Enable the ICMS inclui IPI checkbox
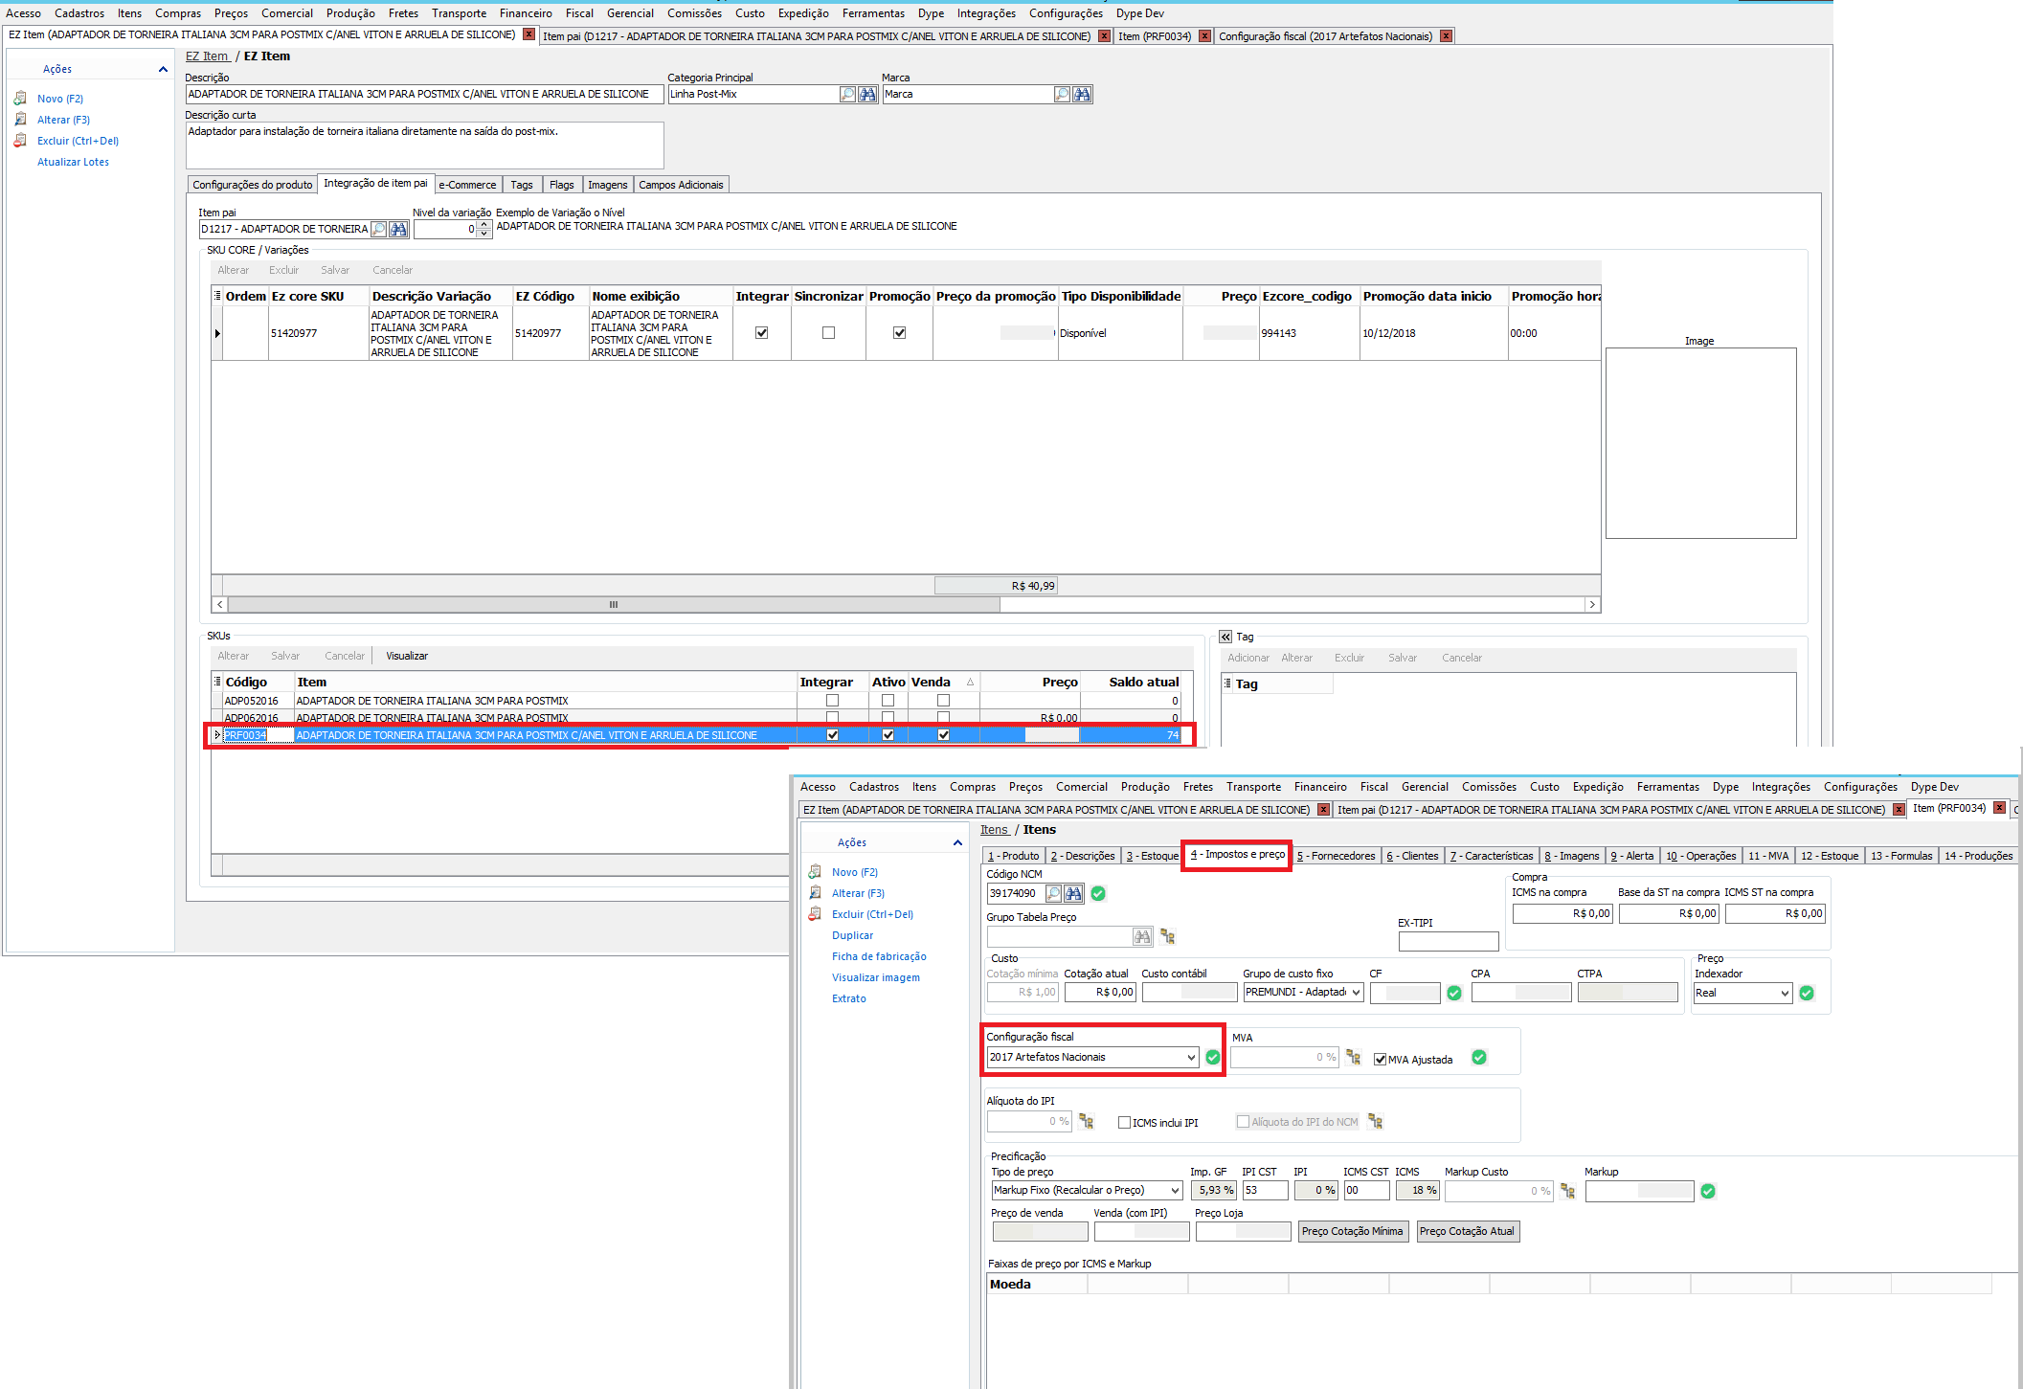 pyautogui.click(x=1124, y=1123)
